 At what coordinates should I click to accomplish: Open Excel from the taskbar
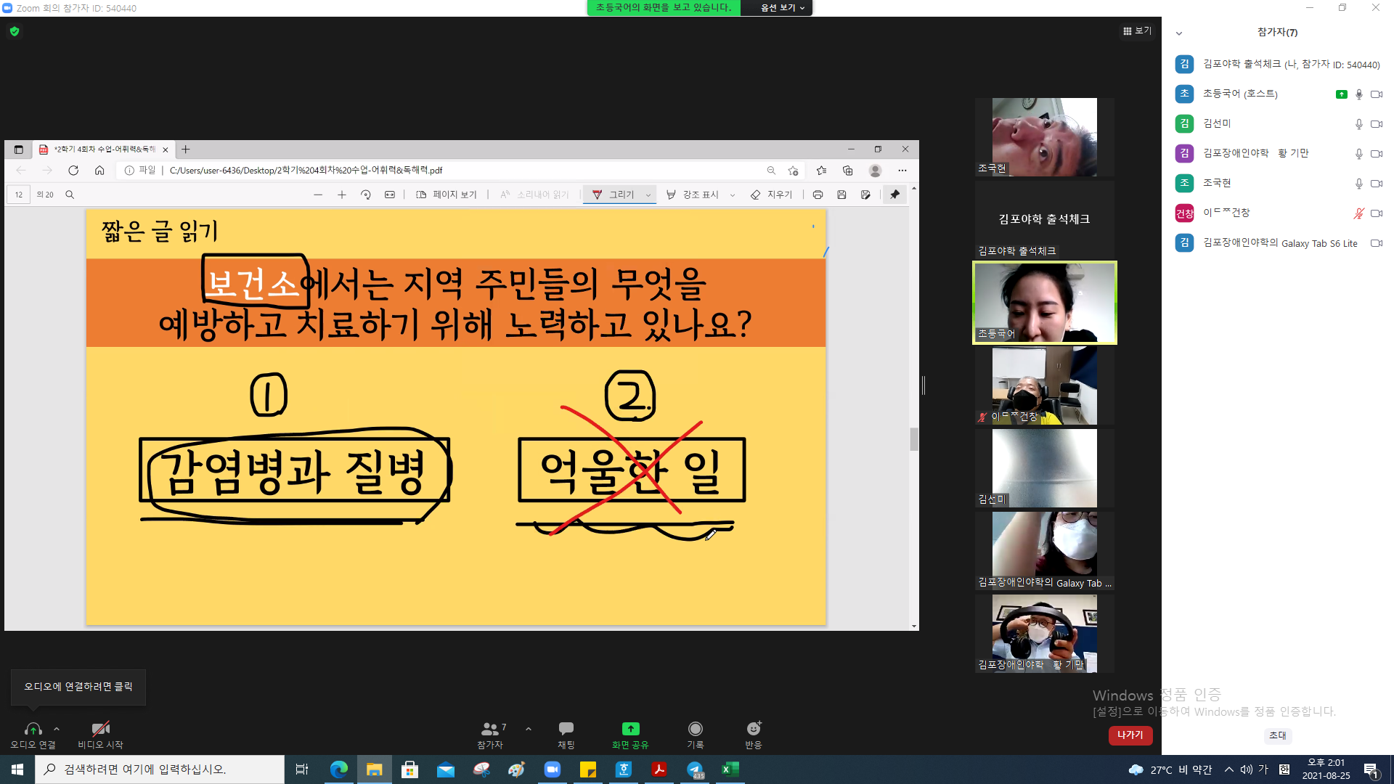[x=730, y=769]
